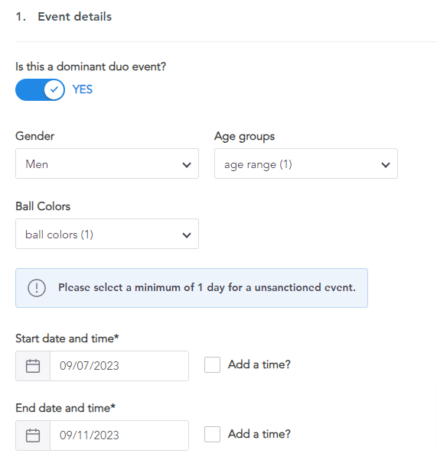437x466 pixels.
Task: Check Add a time for end date
Action: click(x=212, y=434)
